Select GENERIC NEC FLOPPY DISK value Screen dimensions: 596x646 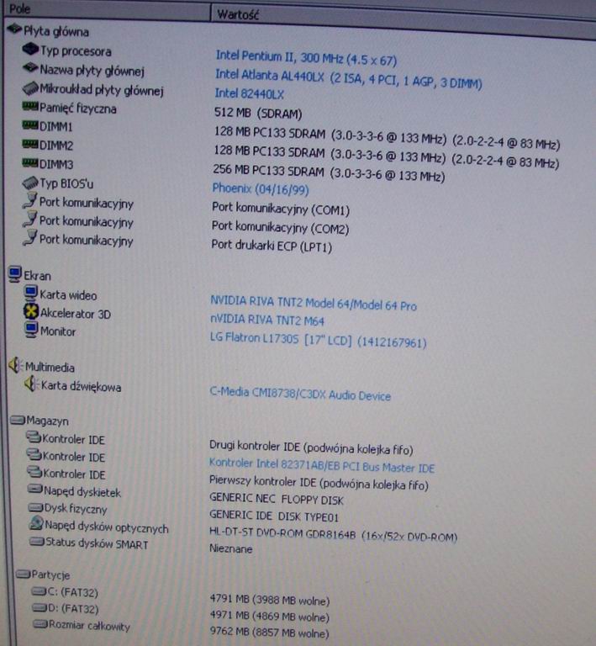(277, 500)
